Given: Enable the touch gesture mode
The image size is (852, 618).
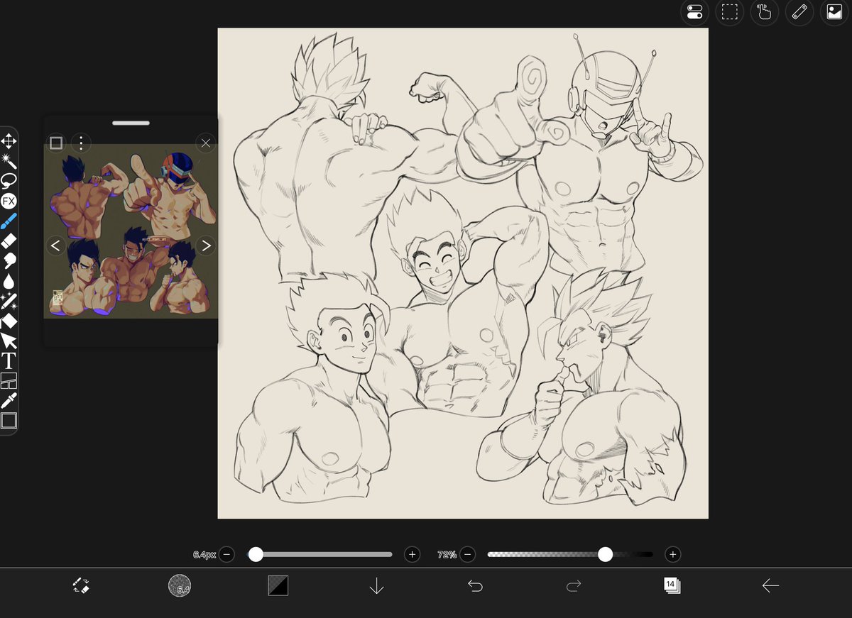Looking at the screenshot, I should pos(765,12).
